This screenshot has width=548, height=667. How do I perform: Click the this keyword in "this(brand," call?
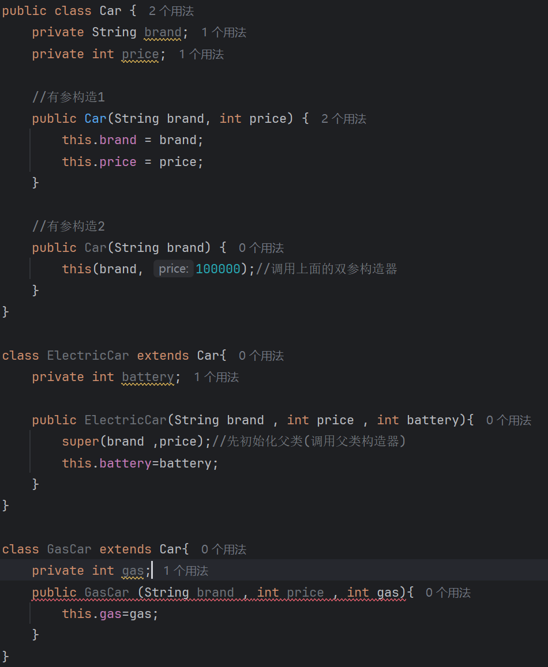(x=77, y=269)
